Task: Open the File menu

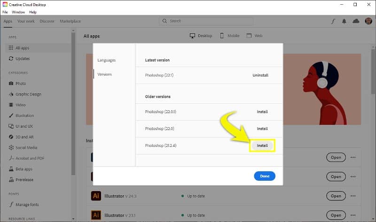Action: point(5,12)
